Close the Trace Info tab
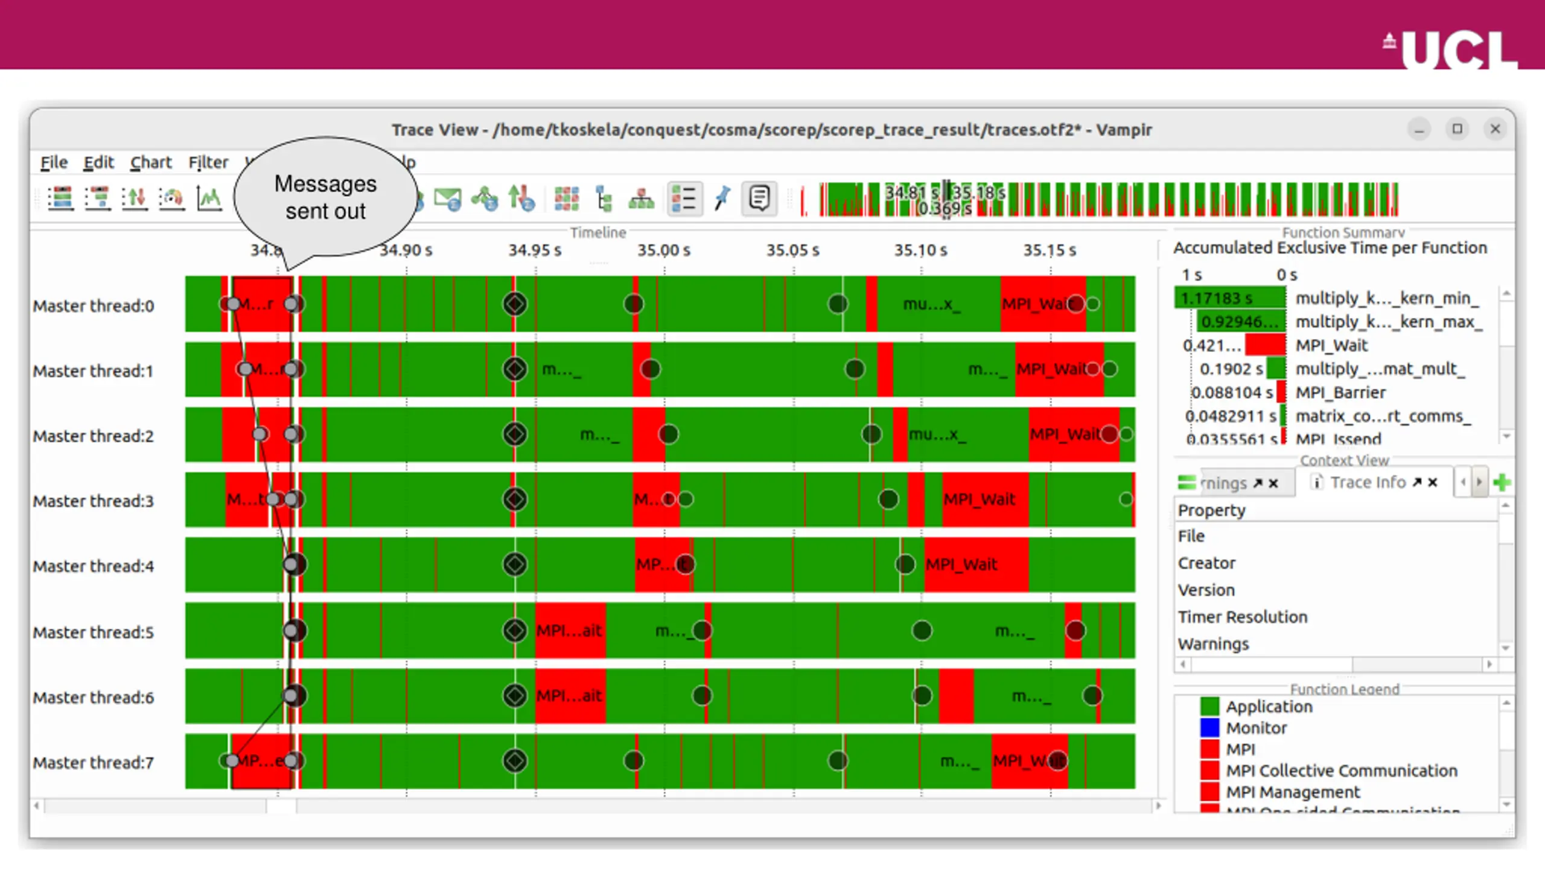The width and height of the screenshot is (1545, 869). tap(1433, 483)
